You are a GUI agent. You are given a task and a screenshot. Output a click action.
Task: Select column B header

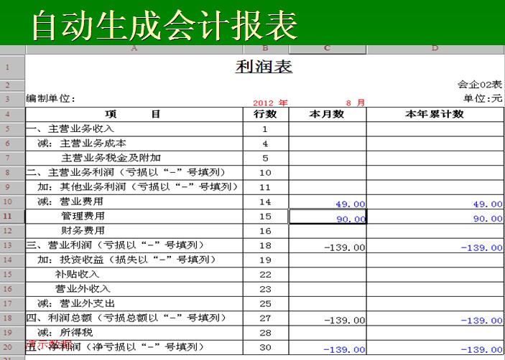[266, 49]
